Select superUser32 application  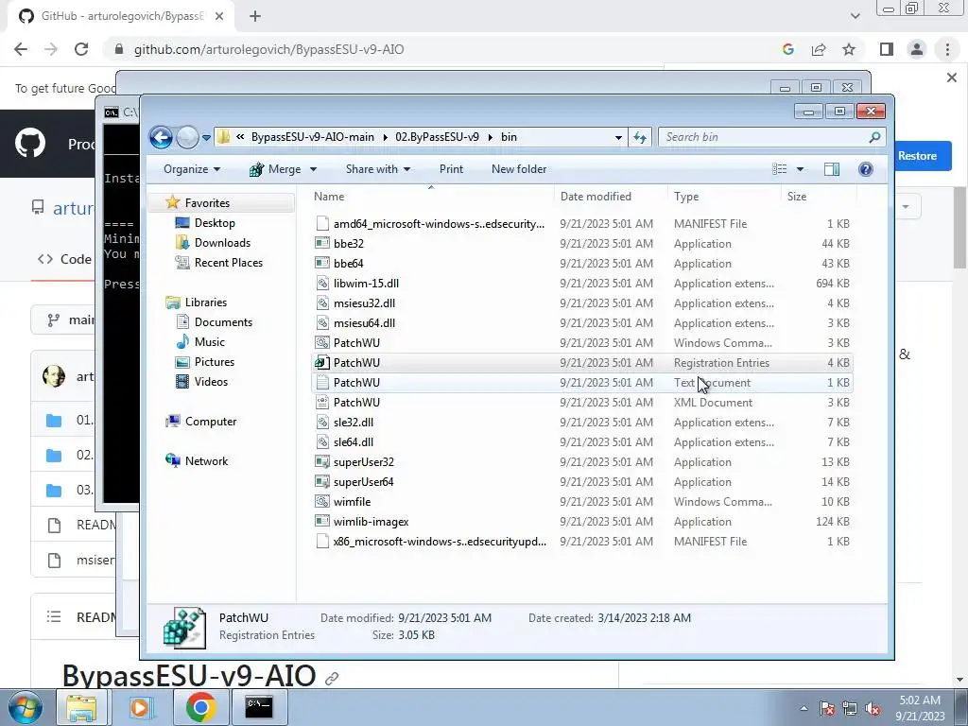(x=582, y=461)
